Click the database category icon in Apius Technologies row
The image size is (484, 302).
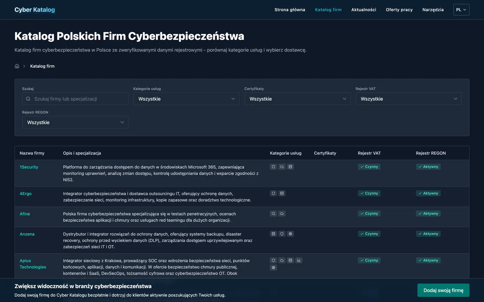[290, 260]
